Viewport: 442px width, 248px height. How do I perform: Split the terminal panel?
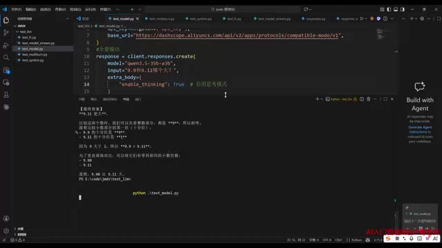coord(362,99)
